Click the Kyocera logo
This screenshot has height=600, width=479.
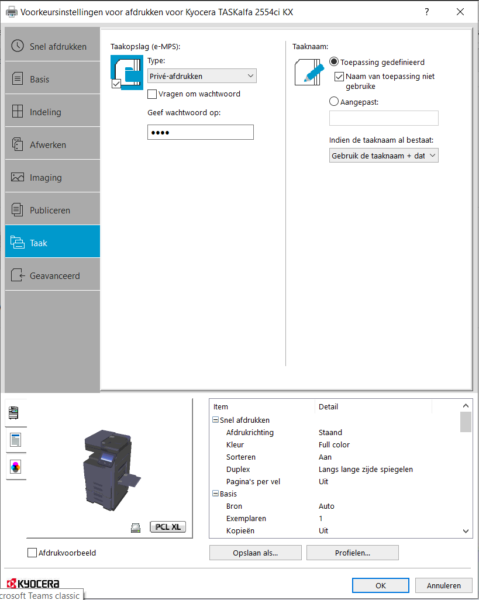click(33, 583)
